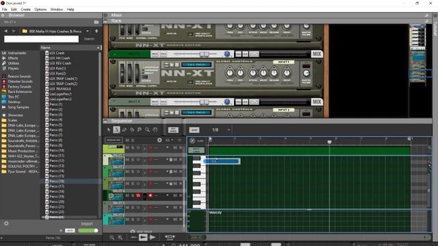Click the Search button in browser
438x246 pixels.
pos(89,39)
